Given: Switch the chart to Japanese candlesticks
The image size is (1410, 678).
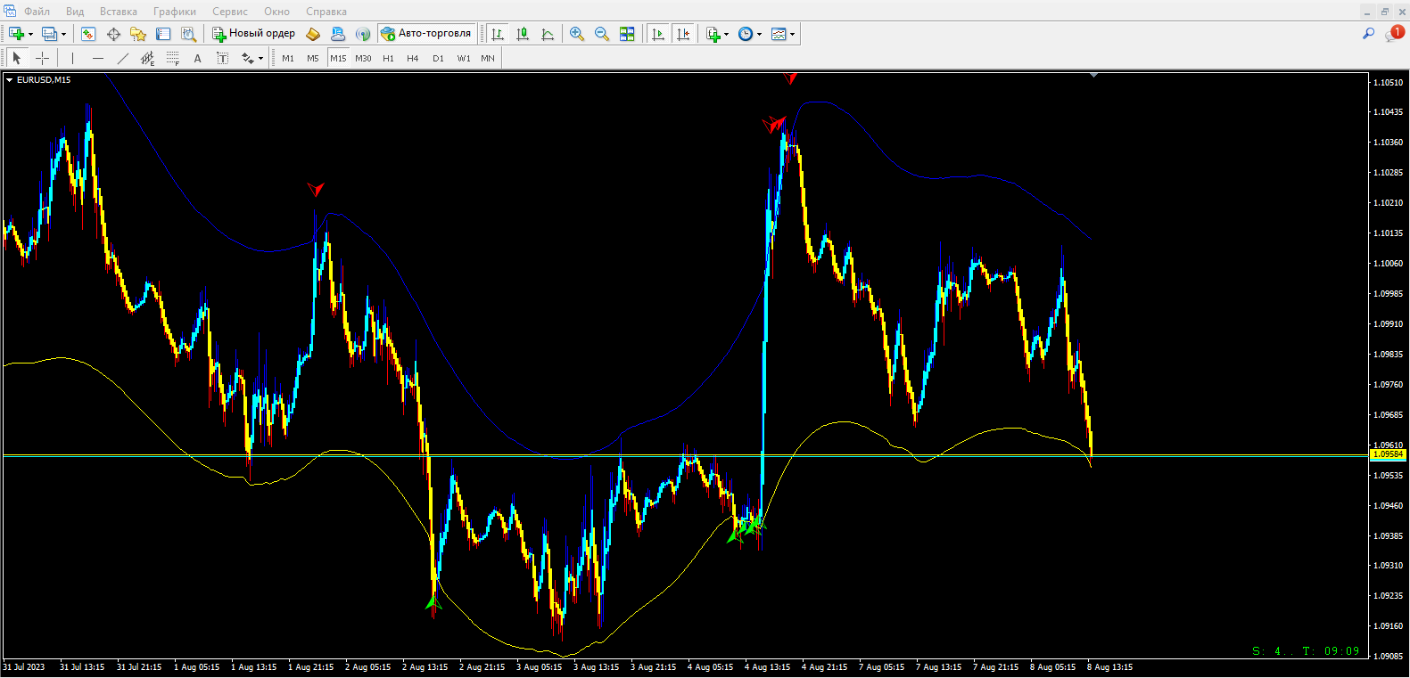Looking at the screenshot, I should 523,34.
